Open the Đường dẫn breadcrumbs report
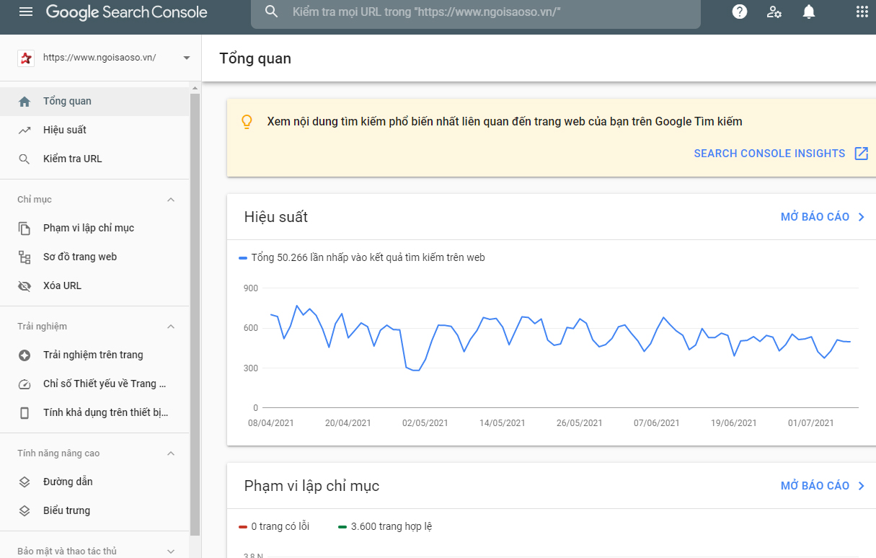Image resolution: width=876 pixels, height=558 pixels. tap(24, 482)
